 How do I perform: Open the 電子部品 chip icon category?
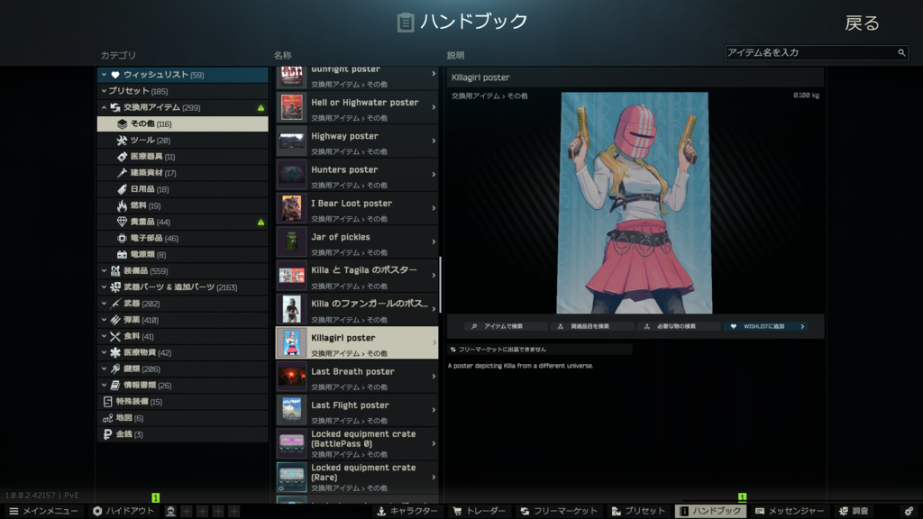click(123, 238)
